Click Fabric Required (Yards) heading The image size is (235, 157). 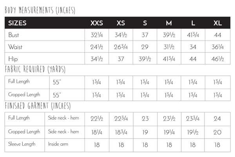[x=35, y=69]
